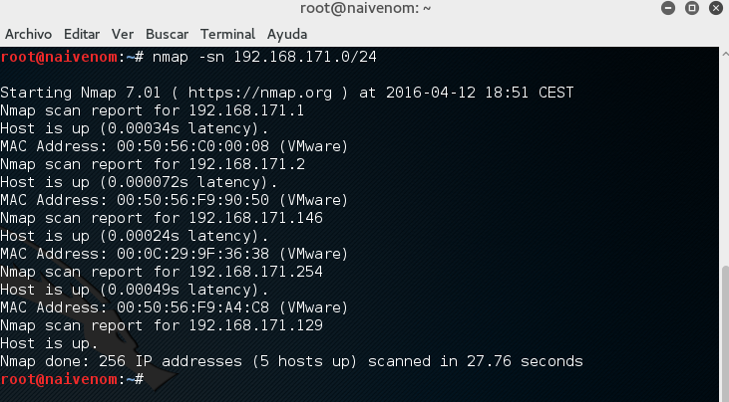Open the Buscar menu
The image size is (729, 402).
click(167, 34)
